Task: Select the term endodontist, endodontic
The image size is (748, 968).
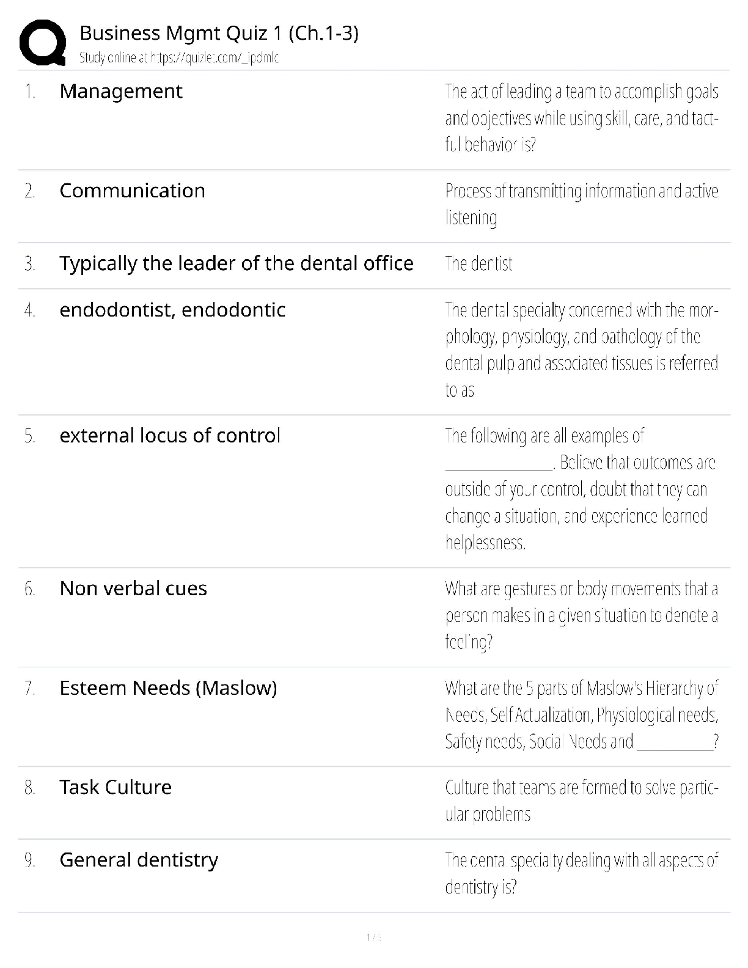Action: coord(172,310)
